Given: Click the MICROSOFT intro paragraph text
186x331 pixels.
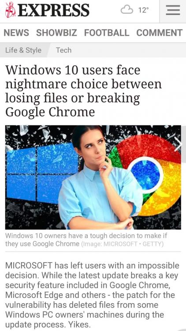Looking at the screenshot, I should [92, 295].
